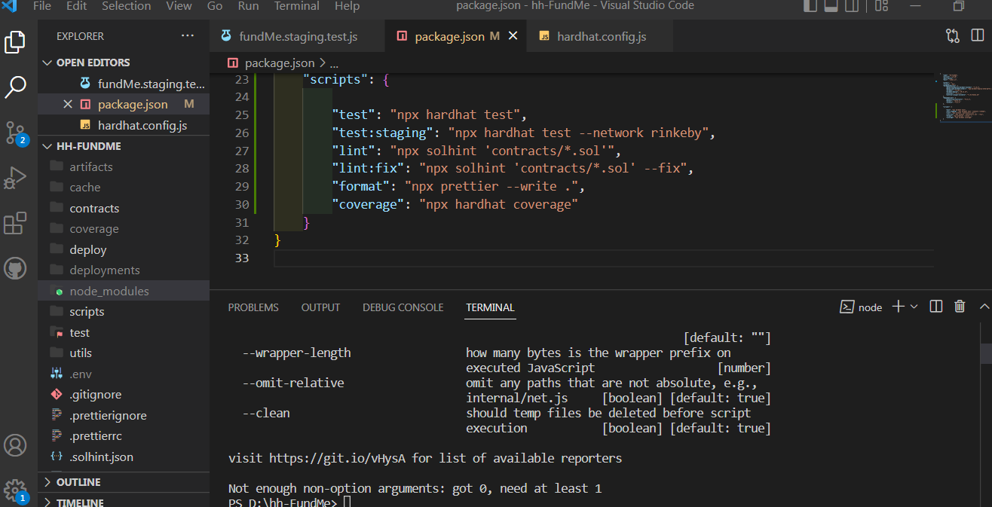This screenshot has width=992, height=507.
Task: Expand the Timeline section
Action: tap(124, 502)
